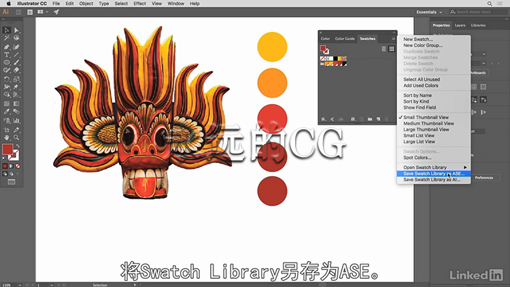Click the mask artwork on the canvas

(143, 113)
